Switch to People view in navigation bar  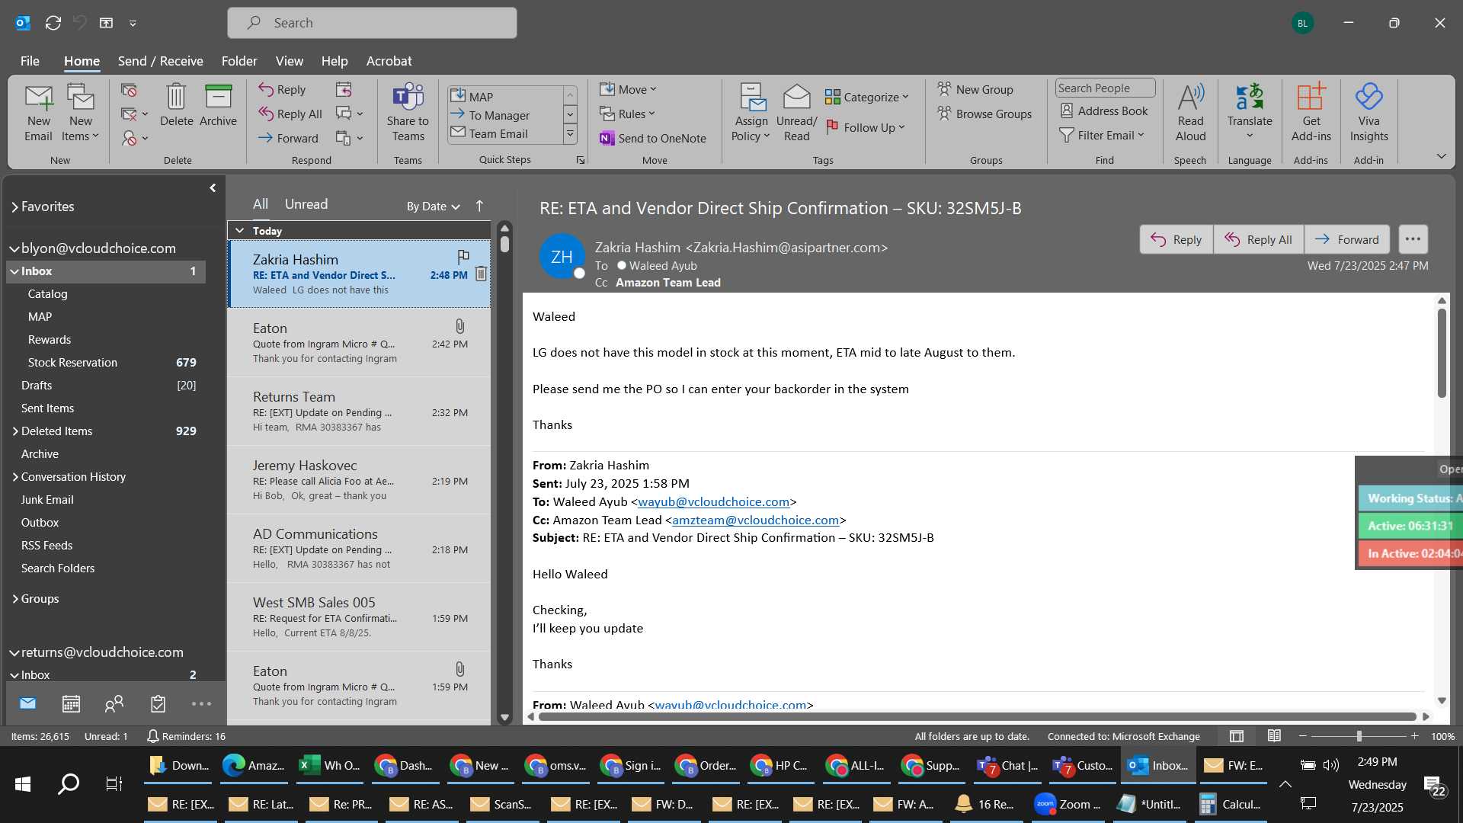click(114, 703)
